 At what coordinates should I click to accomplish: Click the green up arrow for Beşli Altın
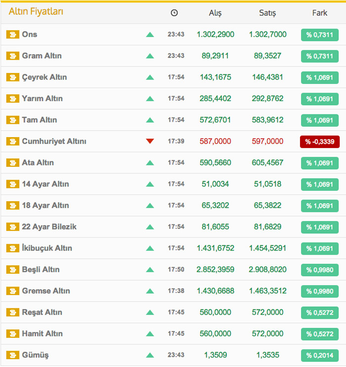click(x=150, y=270)
